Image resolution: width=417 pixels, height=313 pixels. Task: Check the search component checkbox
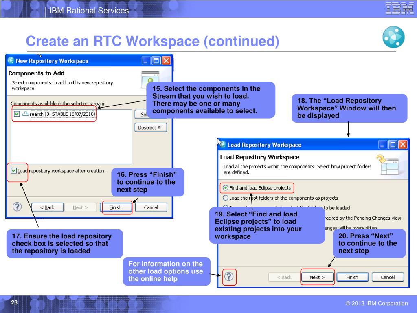(17, 114)
